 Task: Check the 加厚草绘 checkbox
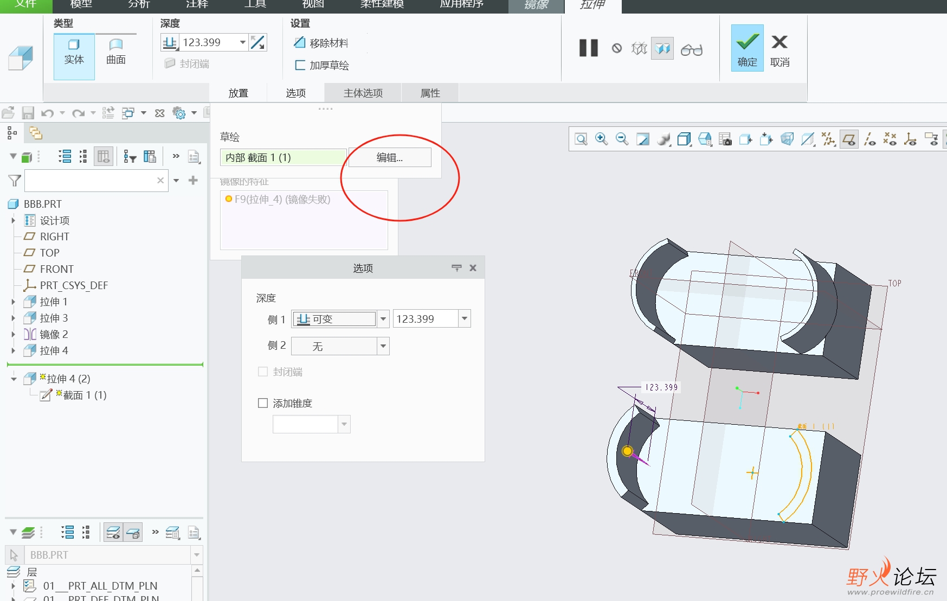point(300,65)
